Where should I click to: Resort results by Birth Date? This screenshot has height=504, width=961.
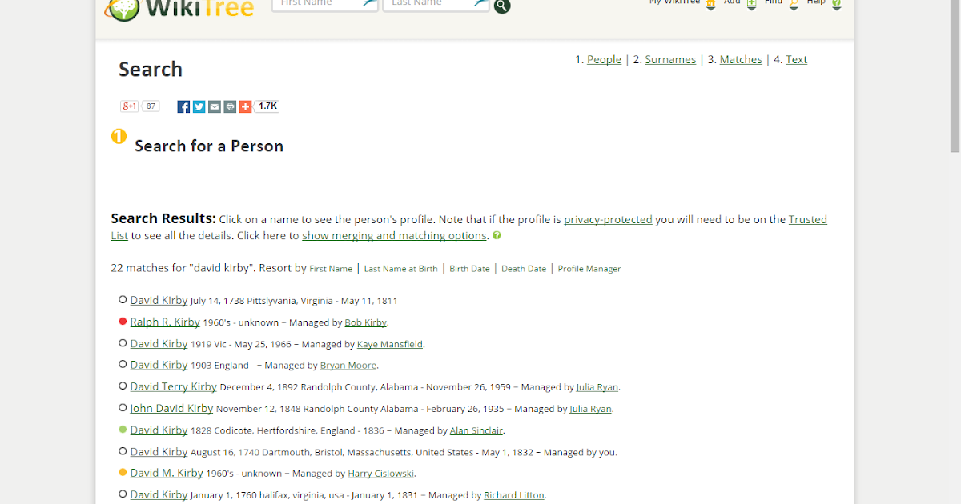click(x=469, y=269)
